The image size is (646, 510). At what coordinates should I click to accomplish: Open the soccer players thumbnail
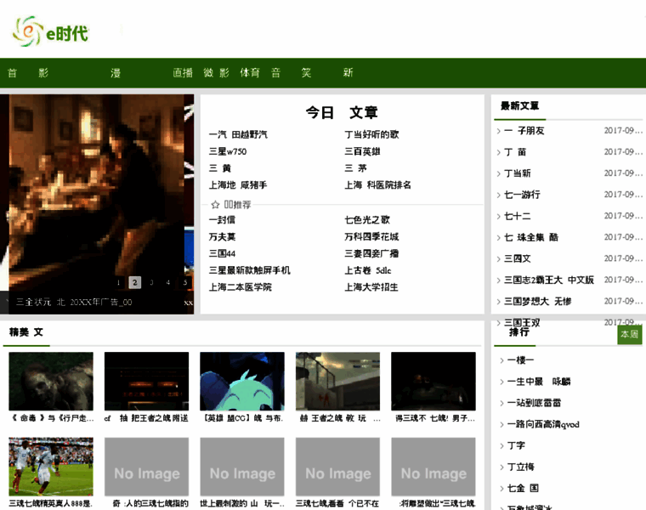51,467
